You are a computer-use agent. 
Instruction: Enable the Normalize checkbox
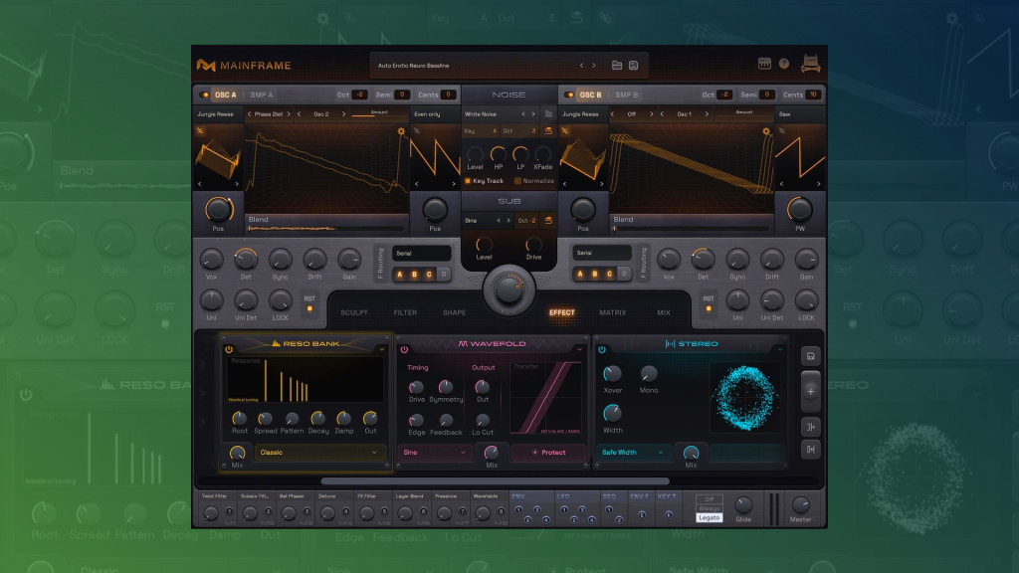click(x=517, y=181)
